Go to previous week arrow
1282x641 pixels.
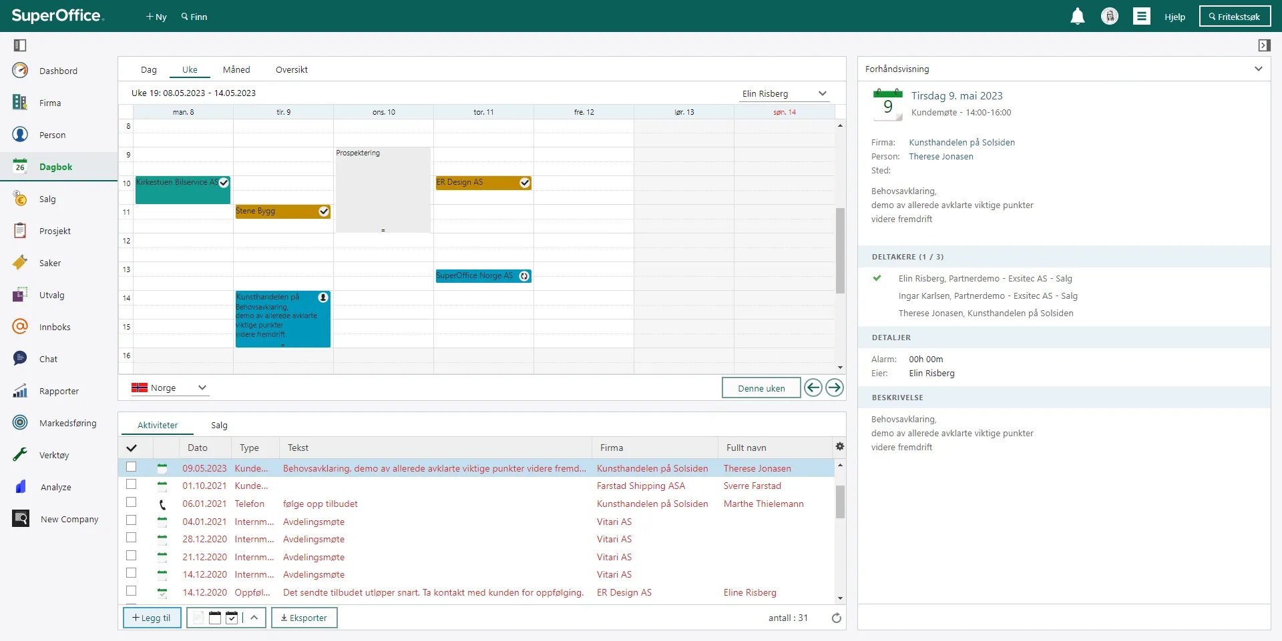click(x=813, y=388)
